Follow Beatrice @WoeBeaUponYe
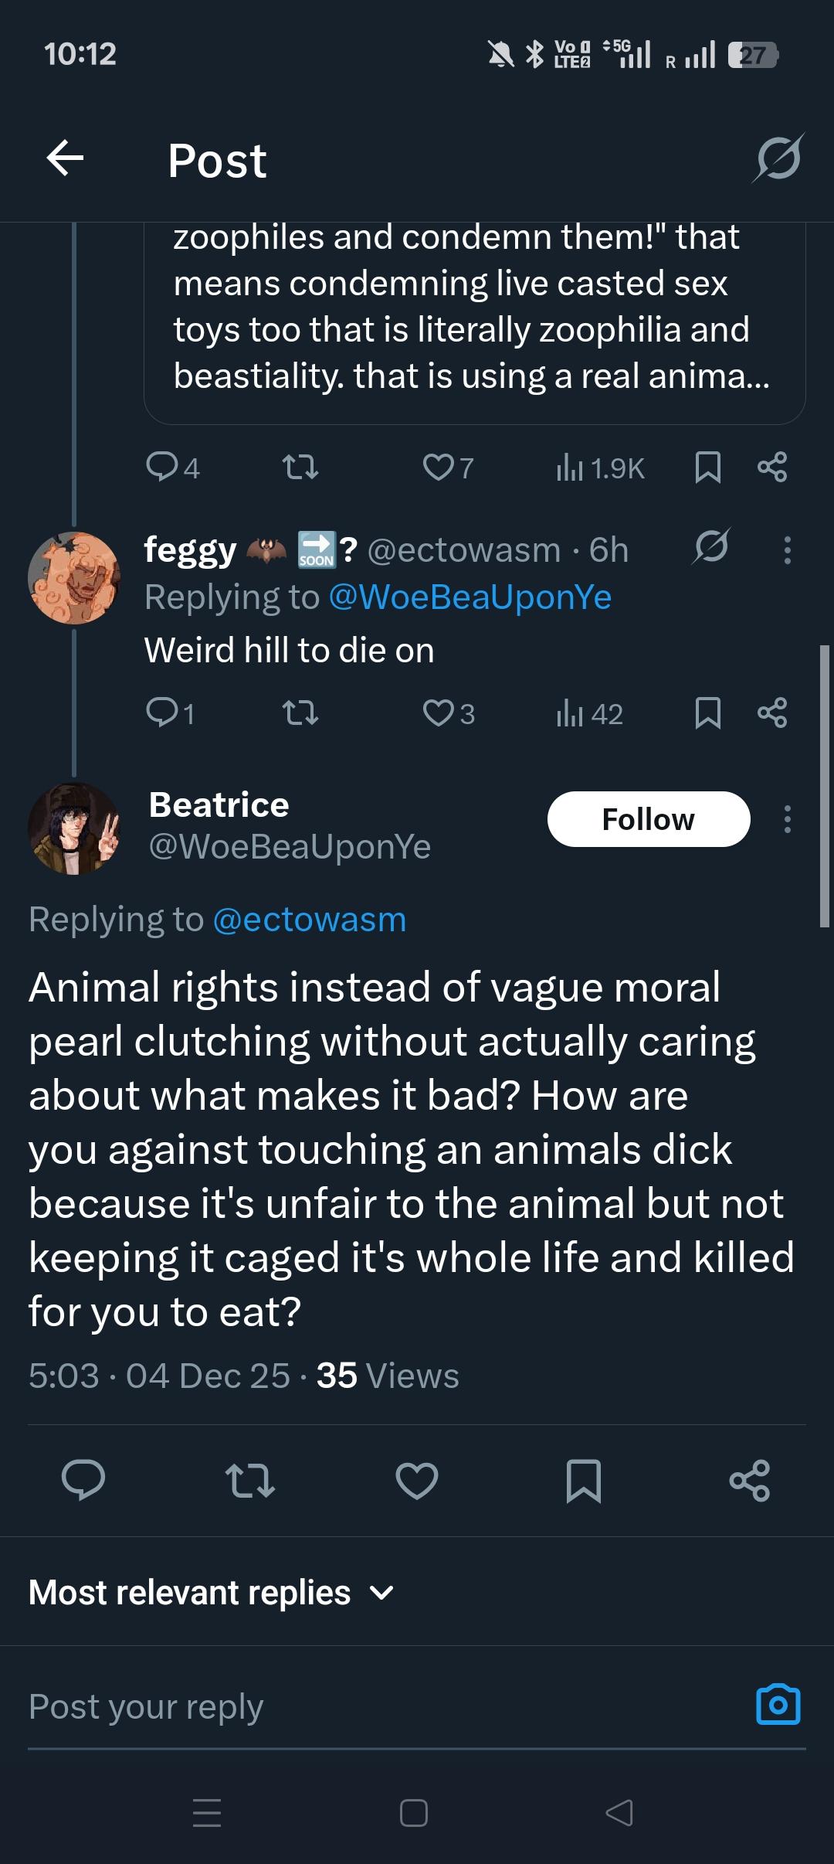 click(x=648, y=819)
